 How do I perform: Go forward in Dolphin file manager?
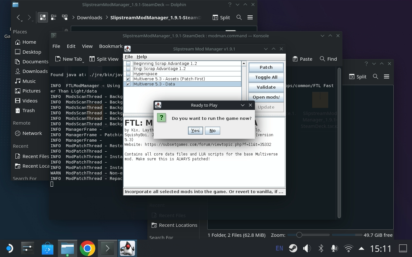[29, 17]
